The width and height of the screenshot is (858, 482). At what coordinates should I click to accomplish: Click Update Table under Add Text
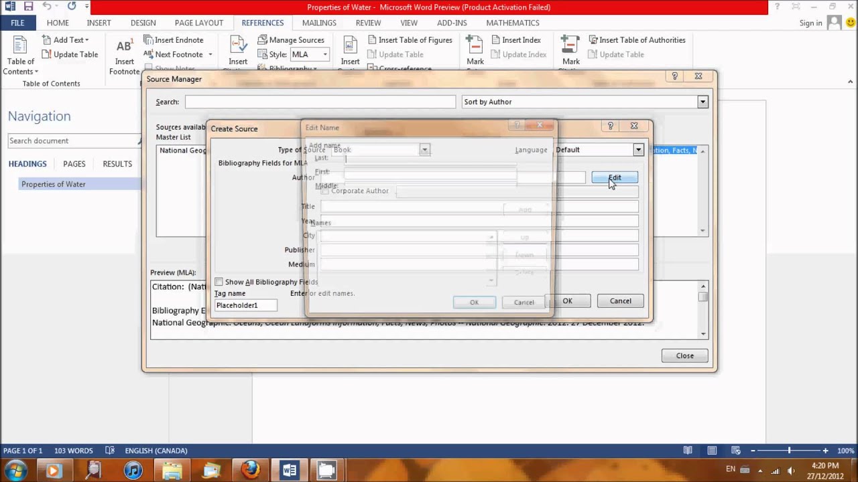click(x=70, y=54)
